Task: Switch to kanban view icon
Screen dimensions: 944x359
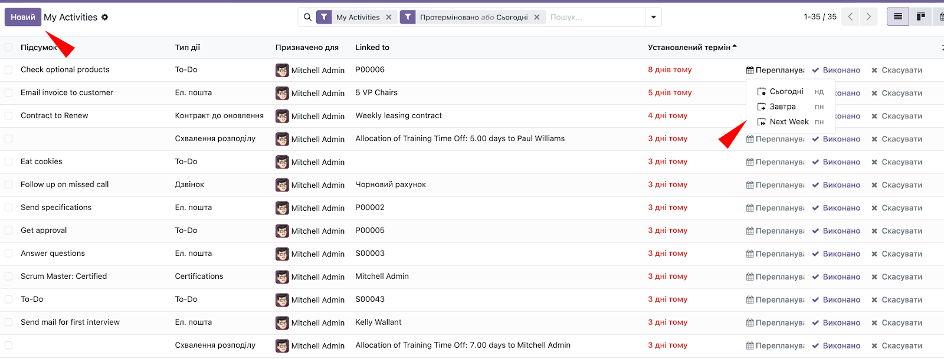Action: (920, 17)
